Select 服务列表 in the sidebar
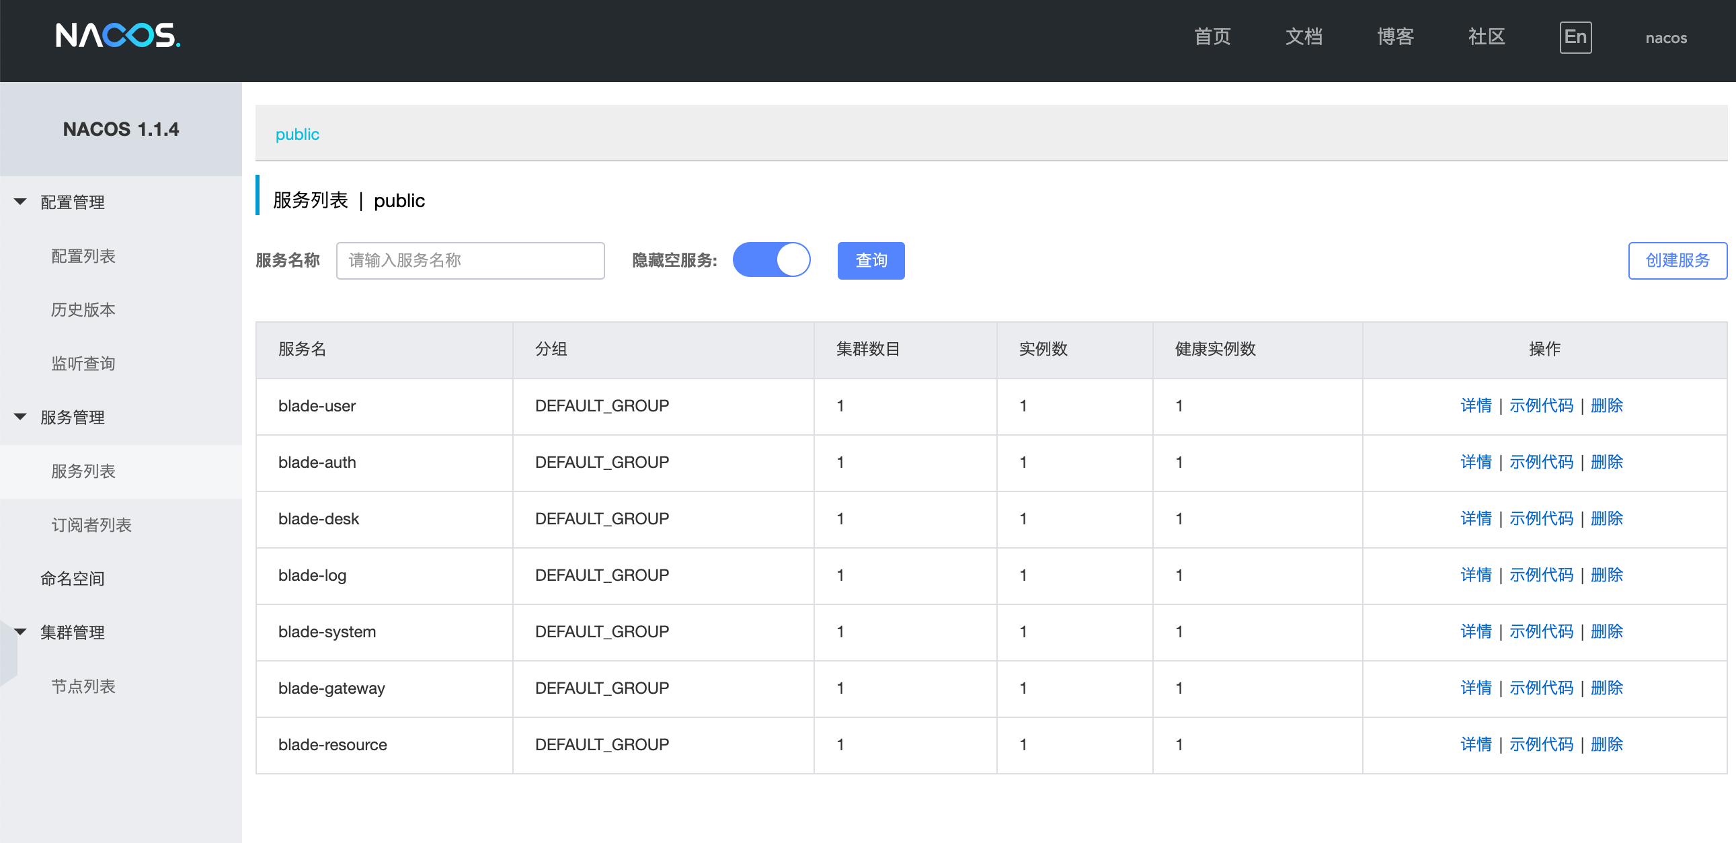Screen dimensions: 1736x843 coord(83,471)
